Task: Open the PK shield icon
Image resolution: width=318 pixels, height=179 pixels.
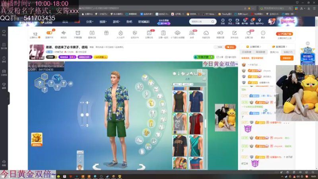Action: (135, 33)
